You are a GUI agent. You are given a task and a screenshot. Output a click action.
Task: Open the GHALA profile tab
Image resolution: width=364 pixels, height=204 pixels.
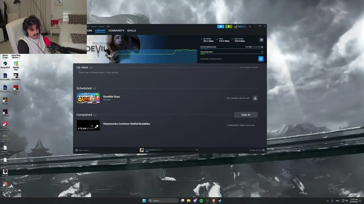131,31
